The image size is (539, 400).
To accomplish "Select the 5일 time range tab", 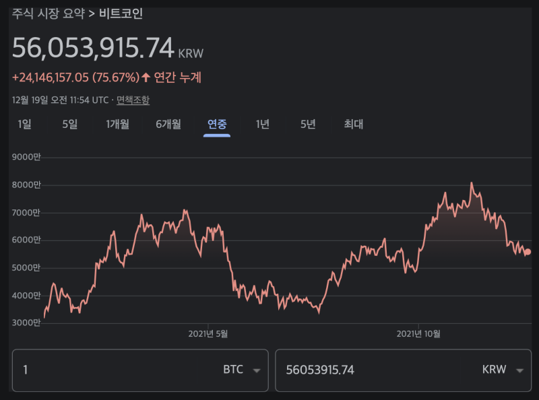I will coord(70,124).
